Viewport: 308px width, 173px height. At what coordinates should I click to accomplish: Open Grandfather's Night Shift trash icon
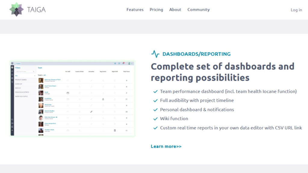114,99
